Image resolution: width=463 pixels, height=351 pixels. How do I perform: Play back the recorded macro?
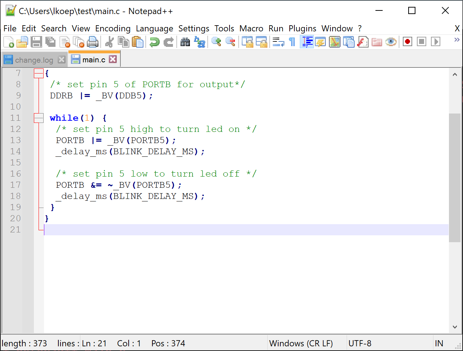click(x=436, y=42)
